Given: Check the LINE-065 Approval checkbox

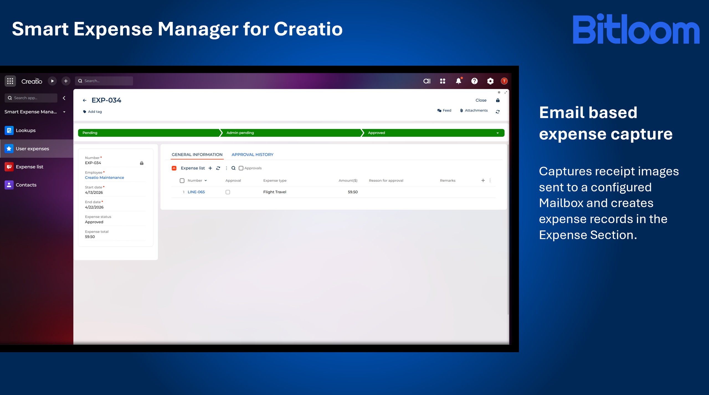Looking at the screenshot, I should [x=228, y=192].
